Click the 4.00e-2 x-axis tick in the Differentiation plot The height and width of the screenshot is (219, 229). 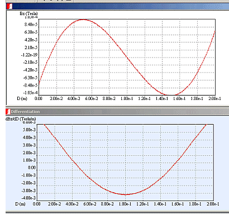(x=72, y=204)
